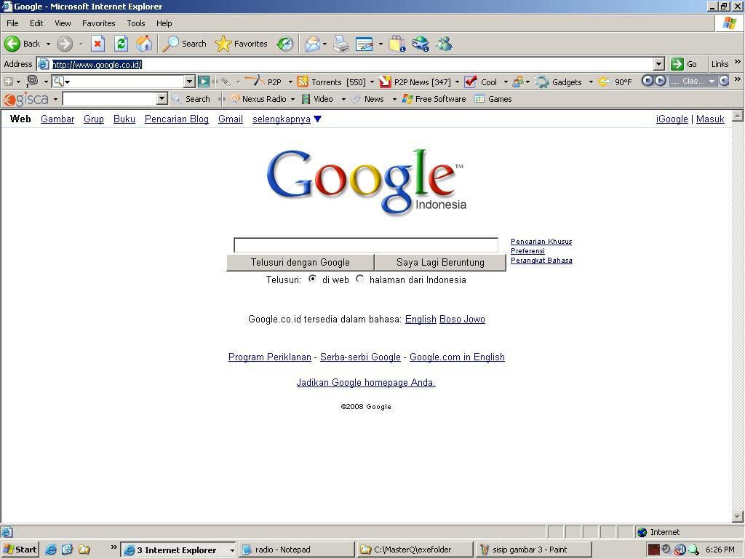Click the 90°F weather indicator
The width and height of the screenshot is (745, 559).
coord(615,82)
